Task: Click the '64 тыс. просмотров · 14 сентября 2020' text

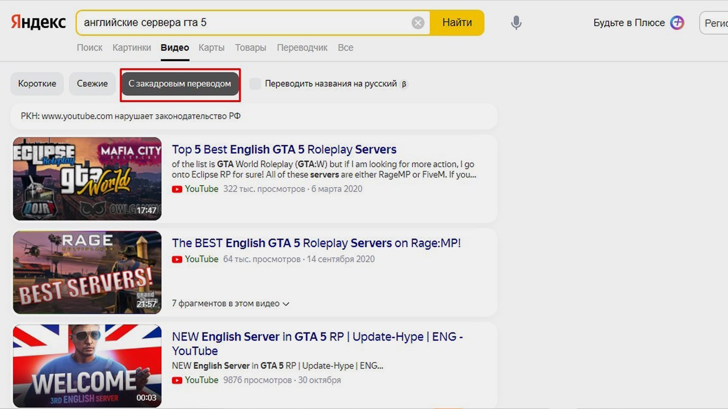Action: coord(299,259)
